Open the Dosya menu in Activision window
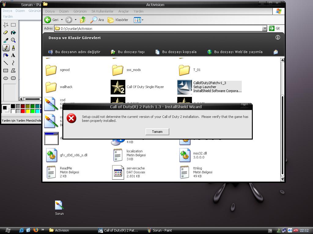The height and width of the screenshot is (234, 313). tap(50, 11)
